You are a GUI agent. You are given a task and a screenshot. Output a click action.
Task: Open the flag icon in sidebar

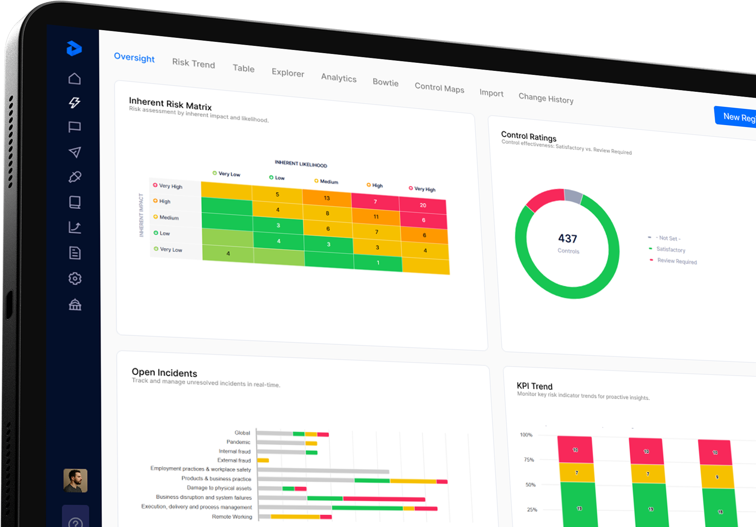(75, 127)
